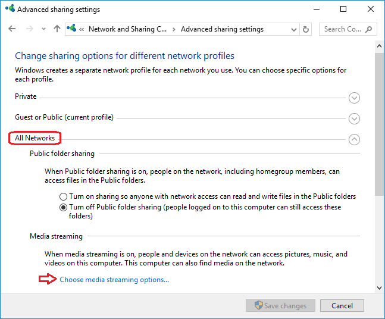Click the Cancel button
The image size is (385, 319).
click(342, 306)
